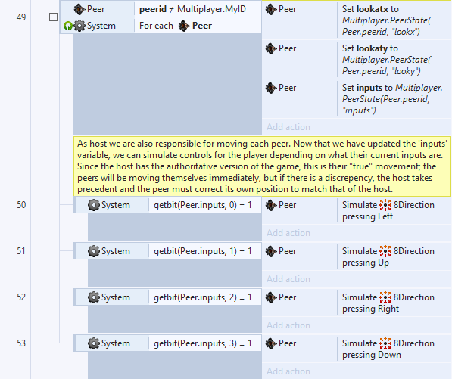The width and height of the screenshot is (452, 379).
Task: Click Add action under pressing Up
Action: click(288, 279)
